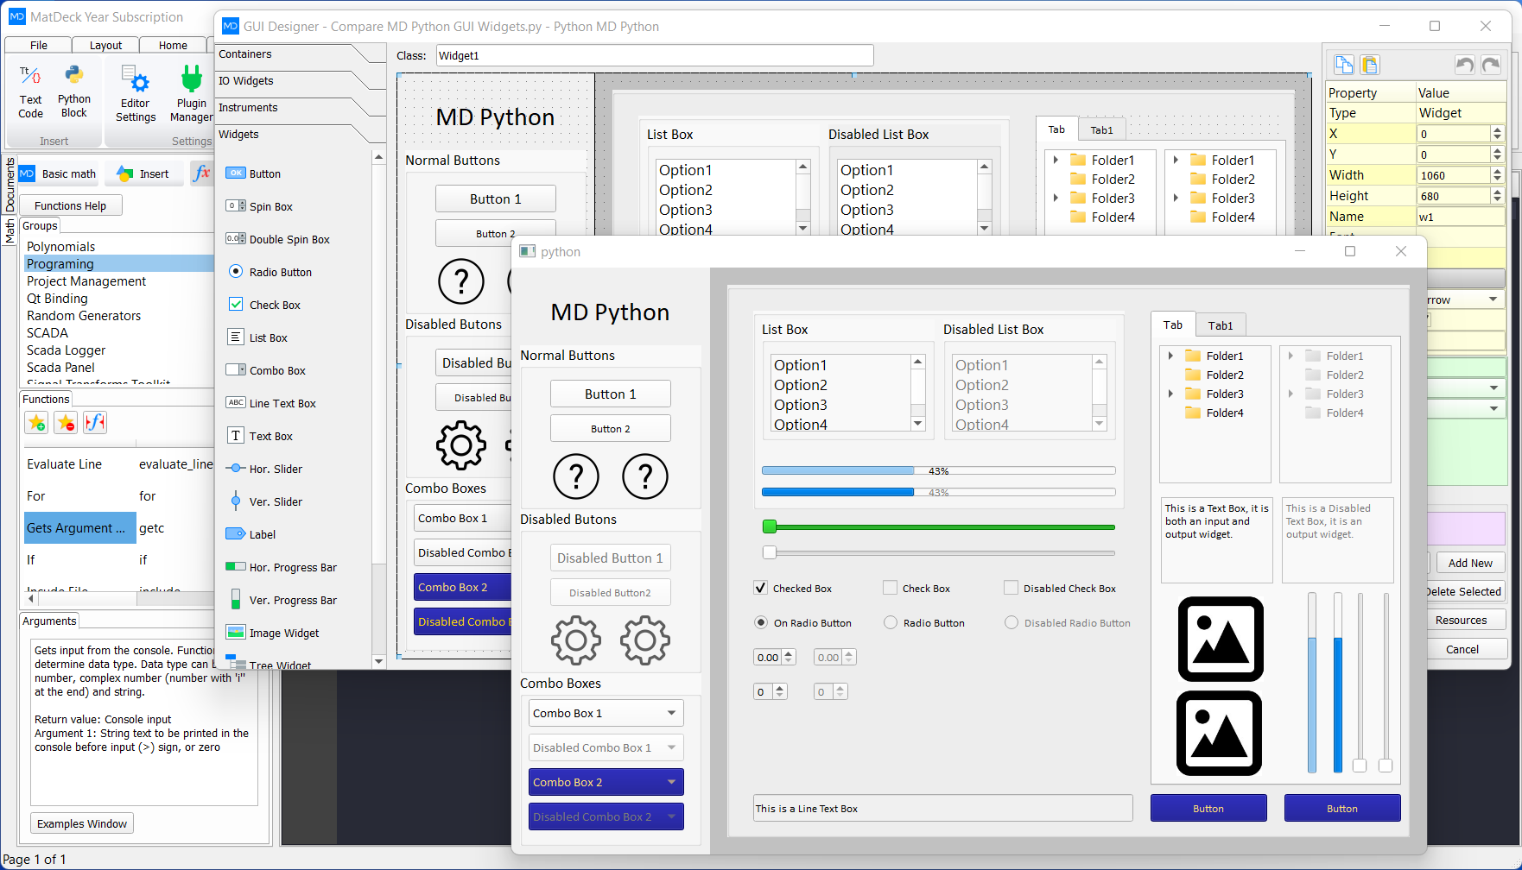Image resolution: width=1522 pixels, height=870 pixels.
Task: Click the Class name input field
Action: (x=655, y=55)
